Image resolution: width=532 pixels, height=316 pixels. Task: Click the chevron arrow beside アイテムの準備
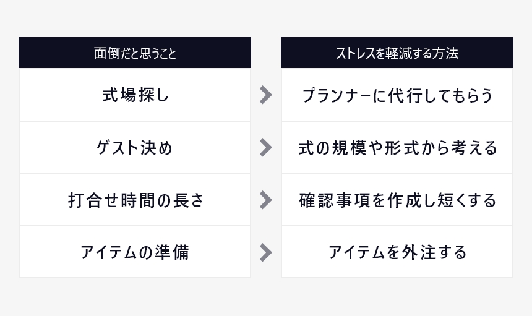point(265,252)
